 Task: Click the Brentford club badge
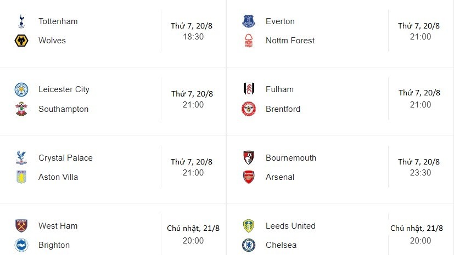(x=249, y=109)
